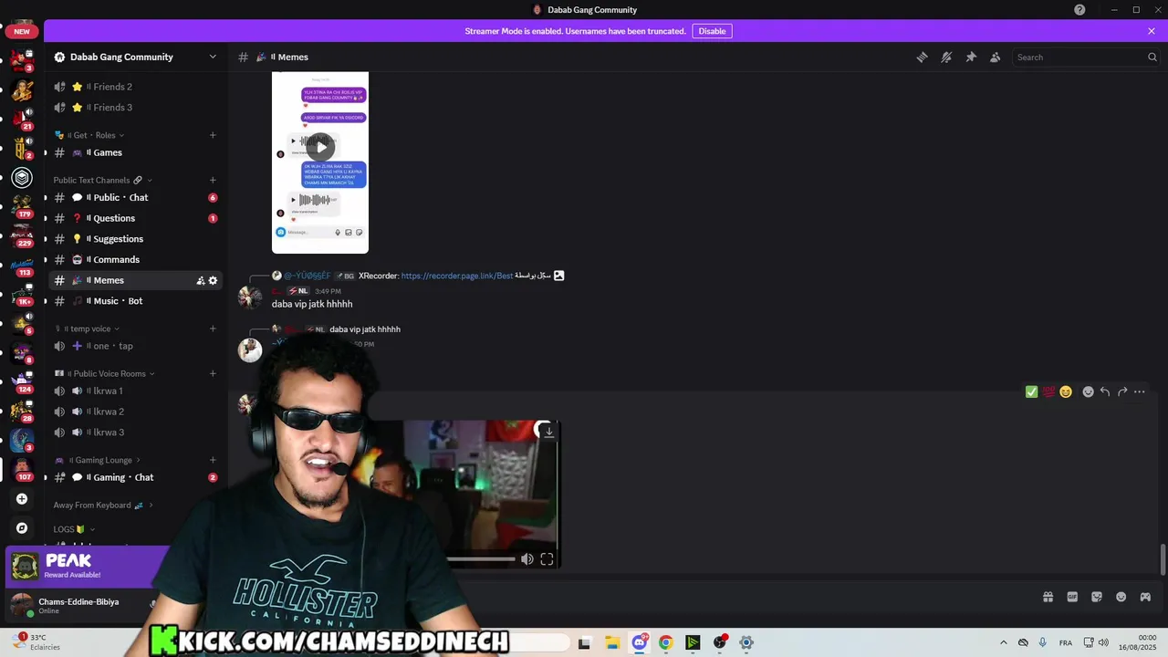Add channel to Gaming Lounge category
The height and width of the screenshot is (657, 1168).
pyautogui.click(x=213, y=460)
